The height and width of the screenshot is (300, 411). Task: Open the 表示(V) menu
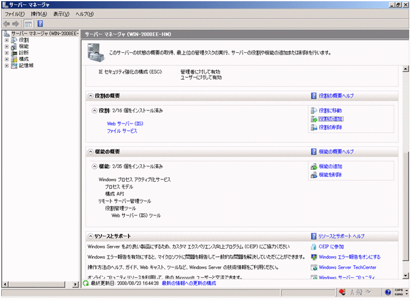[61, 14]
